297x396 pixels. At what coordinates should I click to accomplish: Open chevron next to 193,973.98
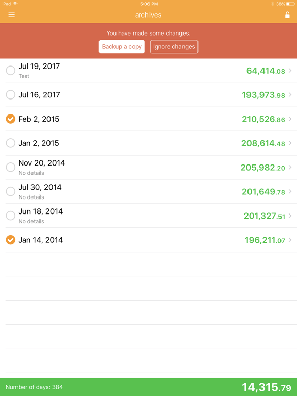point(290,95)
